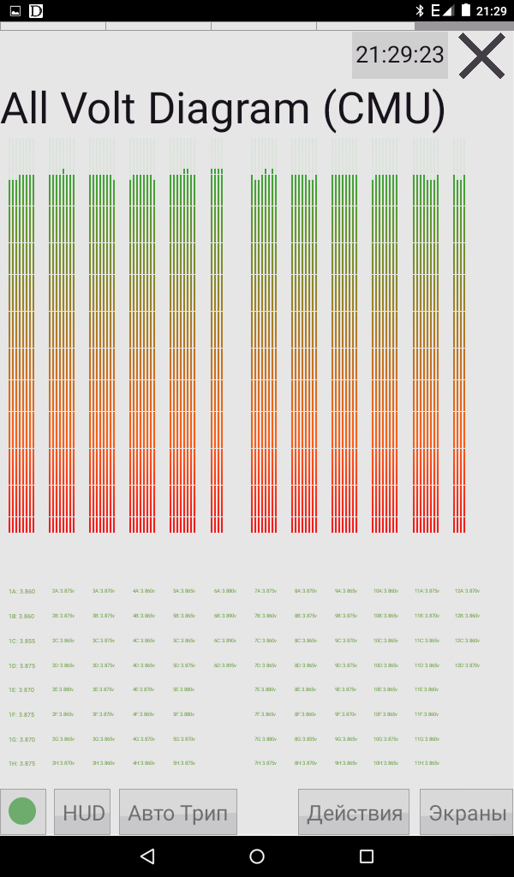The image size is (514, 877).
Task: Select the third page indicator segment
Action: point(263,26)
